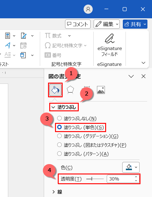Select 塗りつぶし (図またはテクスチャ) option
The height and width of the screenshot is (197, 152).
(92, 145)
